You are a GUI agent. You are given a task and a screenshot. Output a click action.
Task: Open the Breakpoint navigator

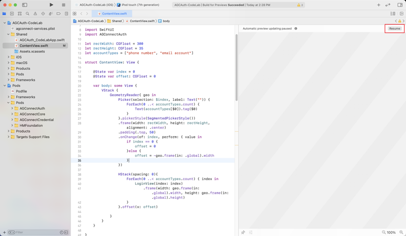[59, 14]
